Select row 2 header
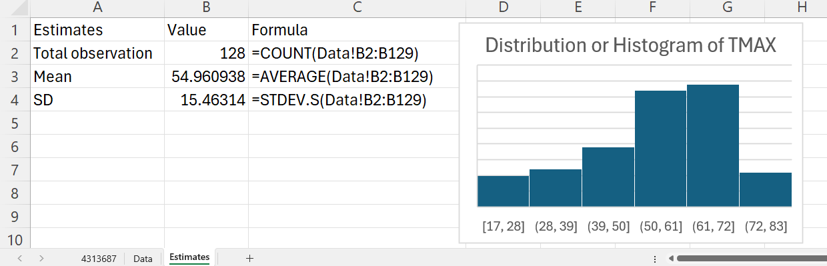827x266 pixels. tap(15, 53)
